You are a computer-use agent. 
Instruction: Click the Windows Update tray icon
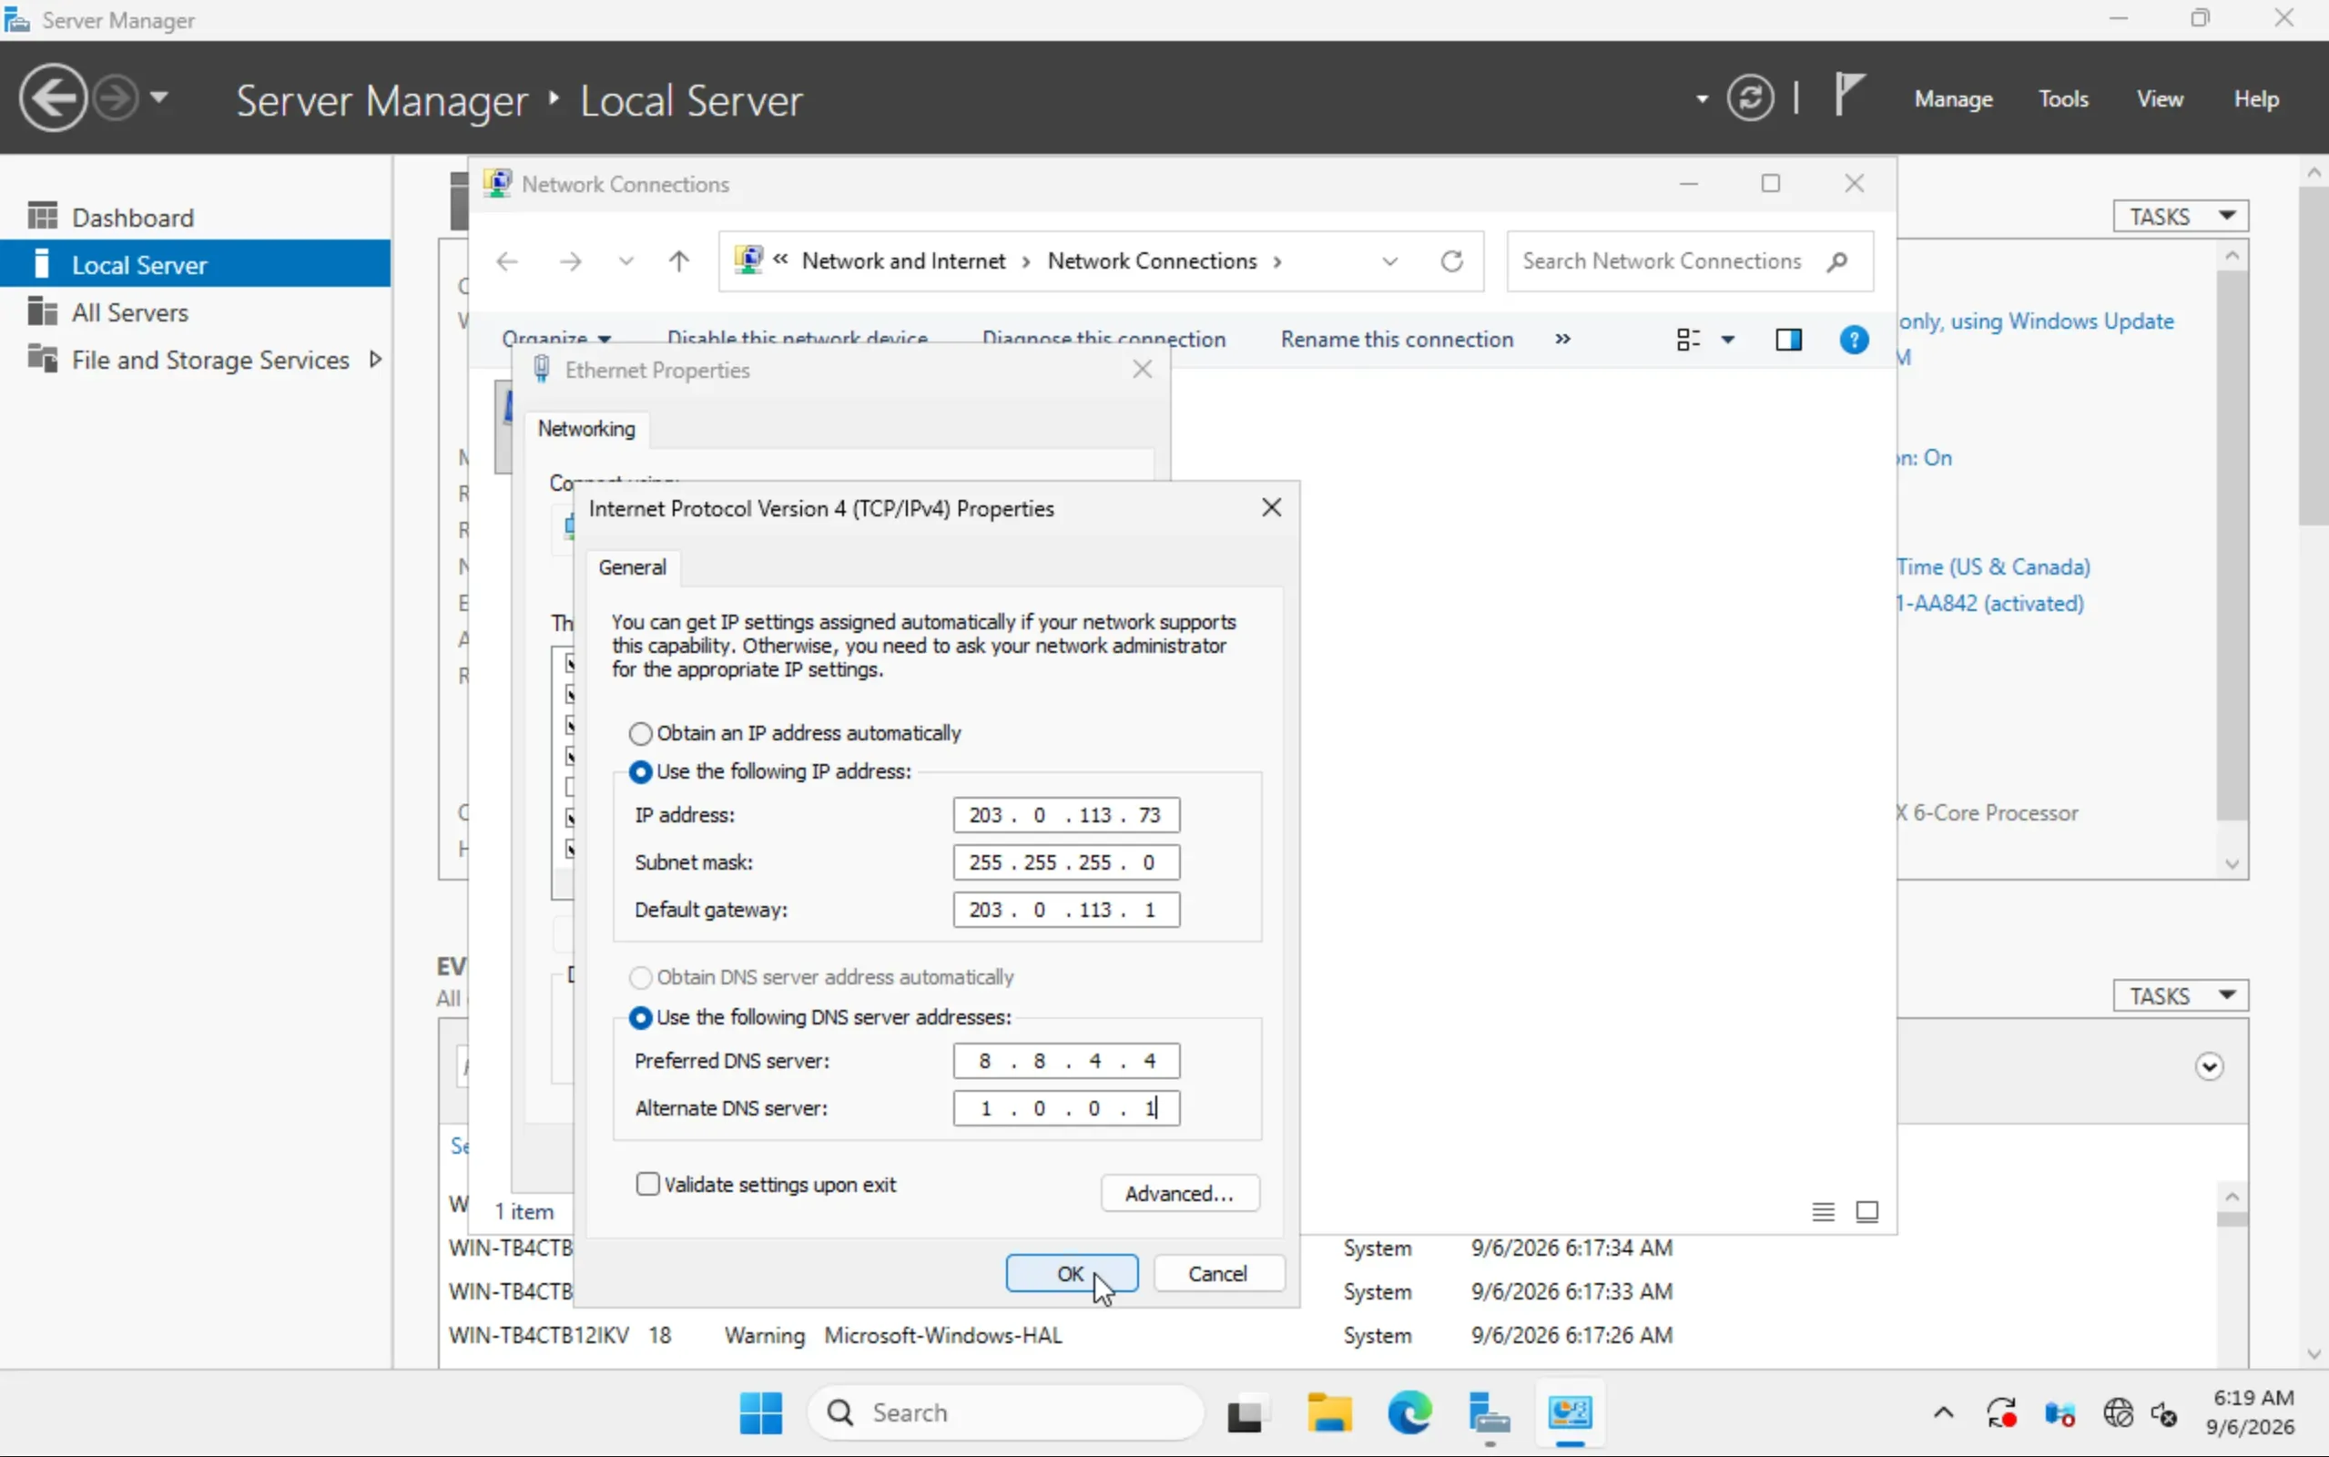(2001, 1413)
